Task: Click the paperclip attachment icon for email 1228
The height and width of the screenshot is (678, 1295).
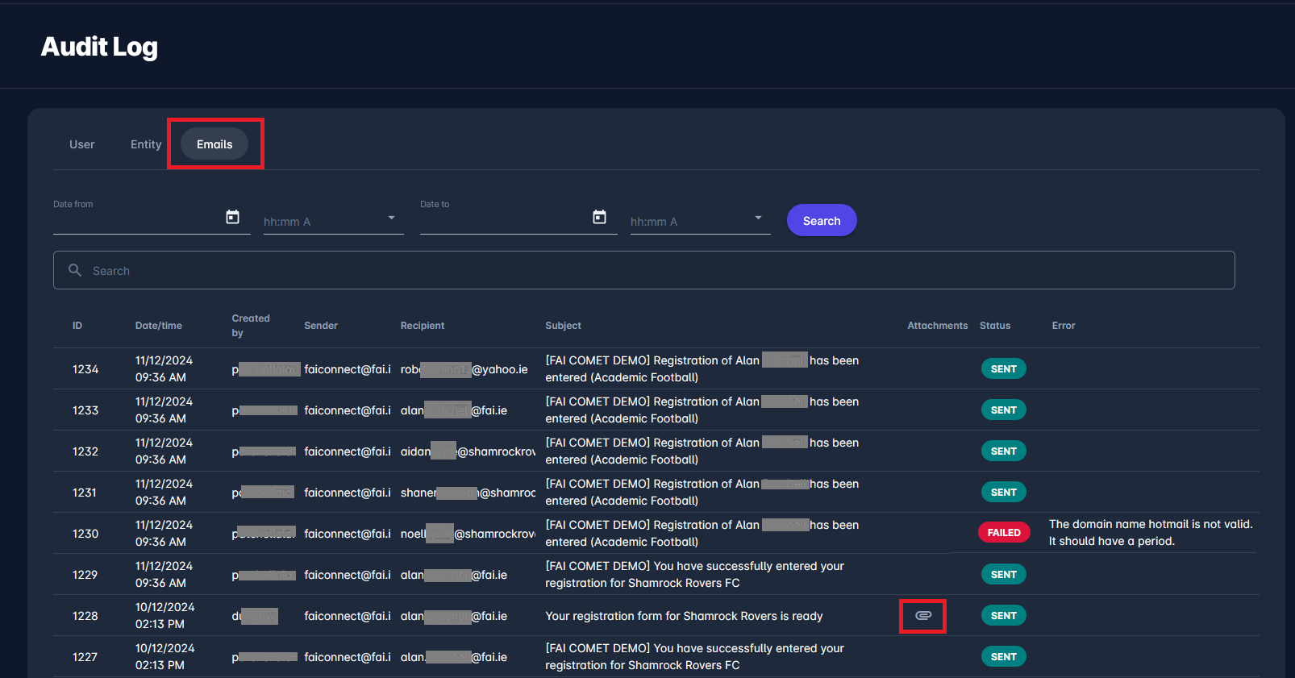Action: tap(923, 616)
